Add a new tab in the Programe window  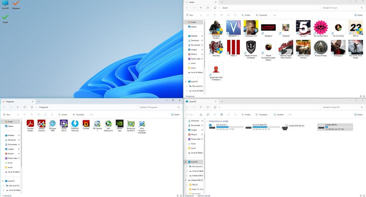click(x=39, y=102)
